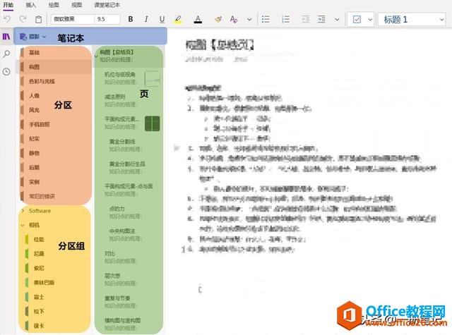Open the 手机拍照 section
The image size is (452, 335).
click(56, 124)
